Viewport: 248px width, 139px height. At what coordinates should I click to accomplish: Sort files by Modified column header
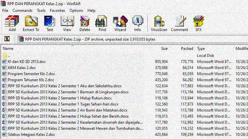point(242,48)
